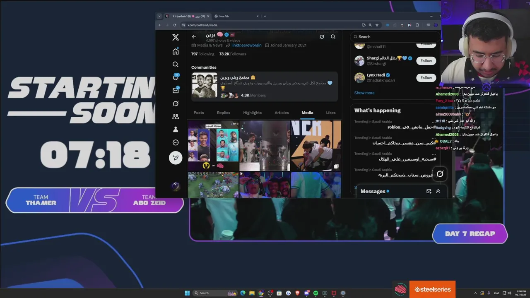Image resolution: width=530 pixels, height=298 pixels.
Task: Open the Chrome profile avatar
Action: tap(436, 25)
